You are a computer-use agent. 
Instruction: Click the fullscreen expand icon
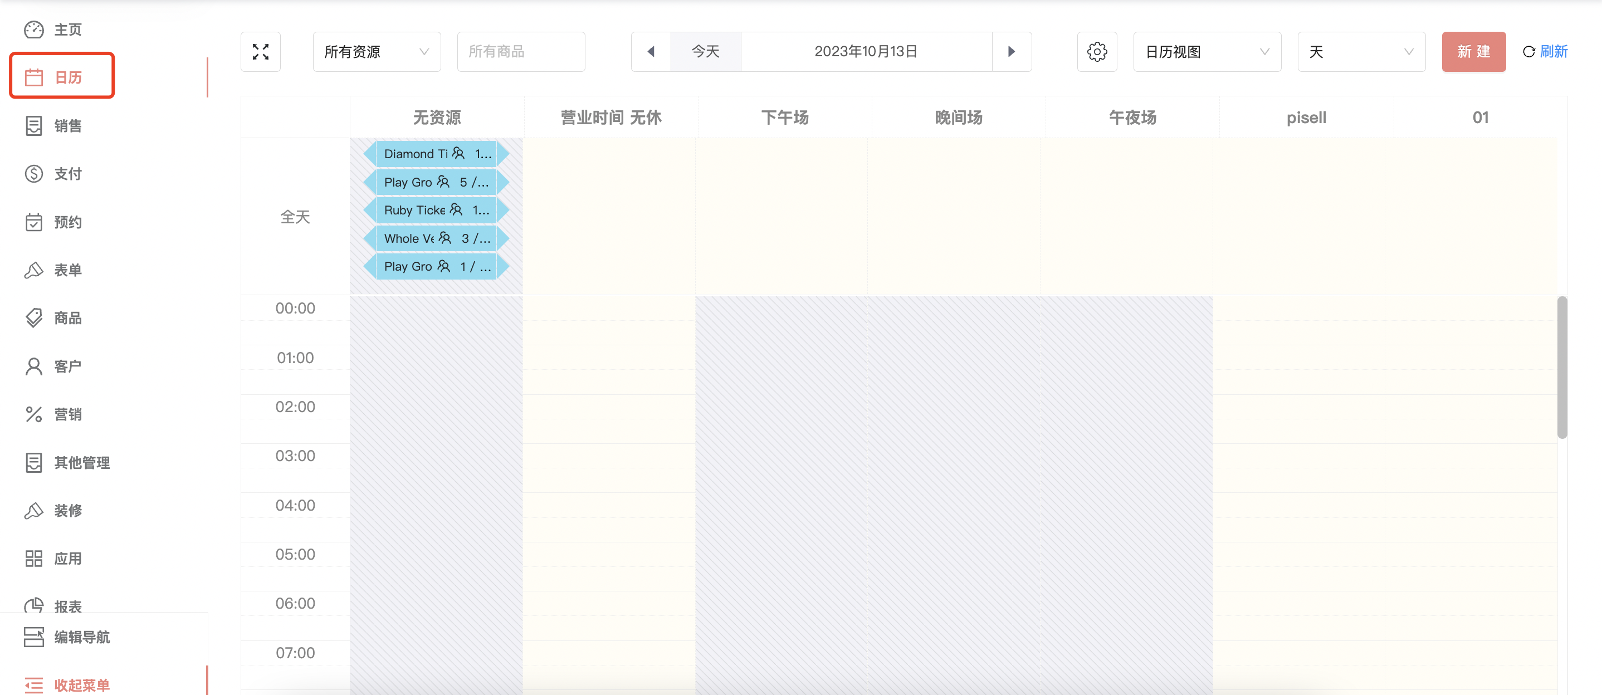[x=261, y=52]
